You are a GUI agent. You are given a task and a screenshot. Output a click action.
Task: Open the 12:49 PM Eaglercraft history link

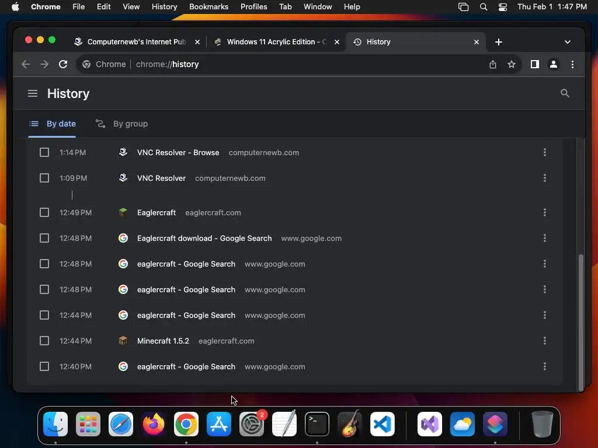pyautogui.click(x=157, y=212)
